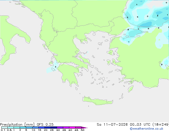The width and height of the screenshot is (169, 131).
Task: Click the 'GFS 0.25' model label
Action: point(45,125)
